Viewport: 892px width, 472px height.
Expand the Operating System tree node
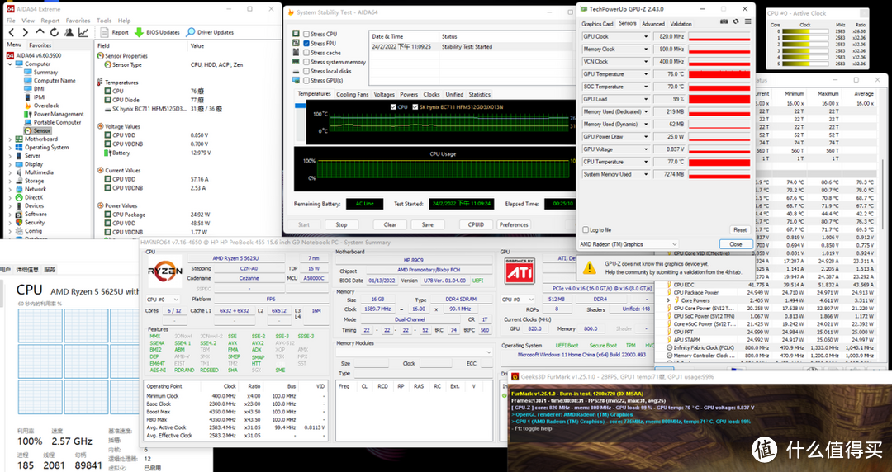click(10, 147)
